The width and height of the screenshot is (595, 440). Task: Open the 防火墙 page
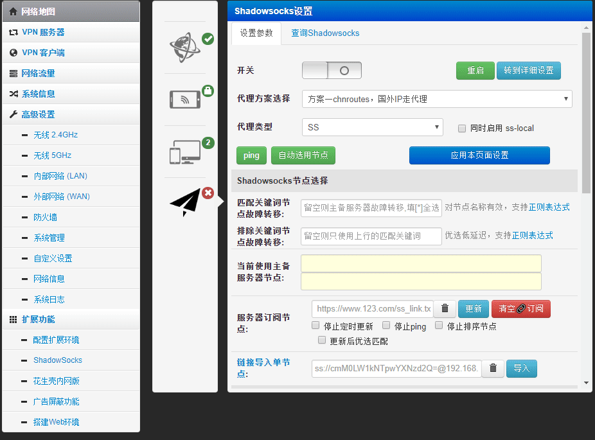point(71,217)
